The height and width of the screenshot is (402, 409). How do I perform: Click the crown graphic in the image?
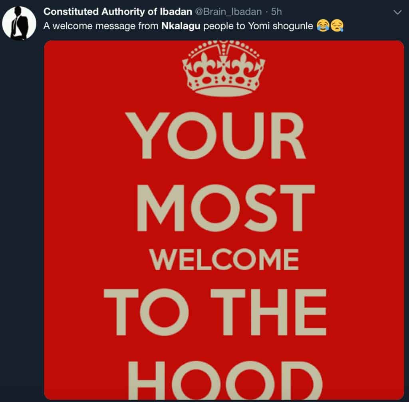pos(224,68)
